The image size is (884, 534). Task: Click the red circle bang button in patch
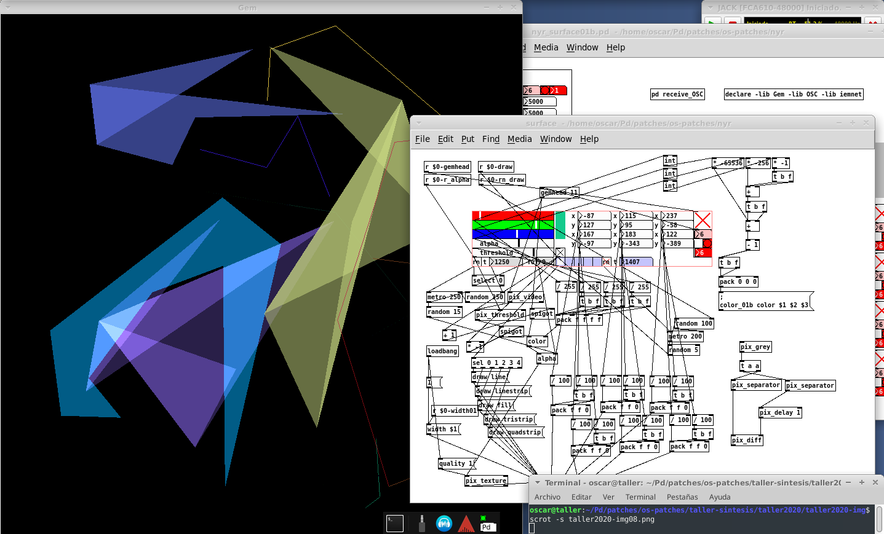coord(707,243)
